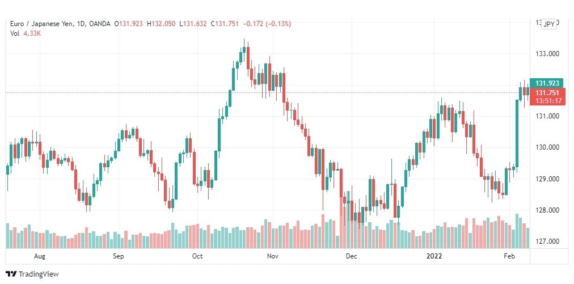Screen dimensions: 574x284
Task: Select the Aug label on time axis
Action: click(x=40, y=256)
